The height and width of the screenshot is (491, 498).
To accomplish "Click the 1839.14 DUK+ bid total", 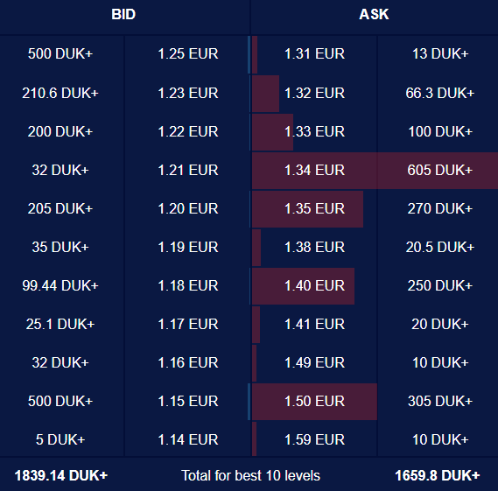I will [61, 475].
